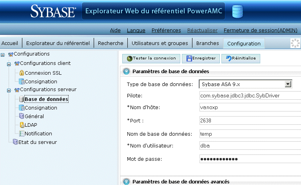Viewport: 301px width, 185px height.
Task: Click the Mot de passe field
Action: point(250,159)
